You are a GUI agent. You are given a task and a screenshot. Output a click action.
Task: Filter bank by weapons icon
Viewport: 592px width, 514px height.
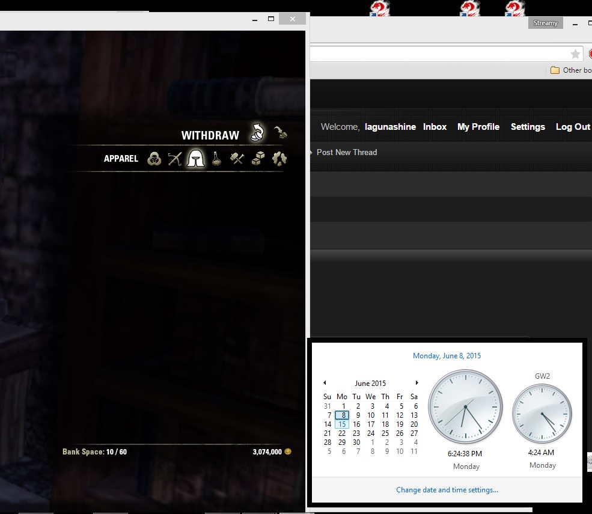[x=175, y=159]
